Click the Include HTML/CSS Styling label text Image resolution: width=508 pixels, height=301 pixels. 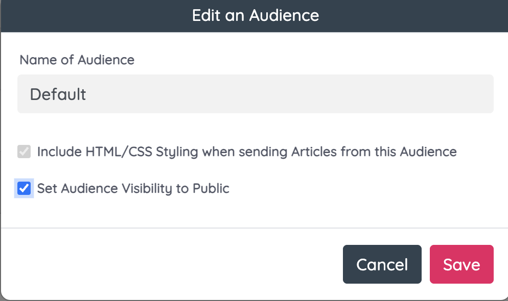[x=247, y=152]
